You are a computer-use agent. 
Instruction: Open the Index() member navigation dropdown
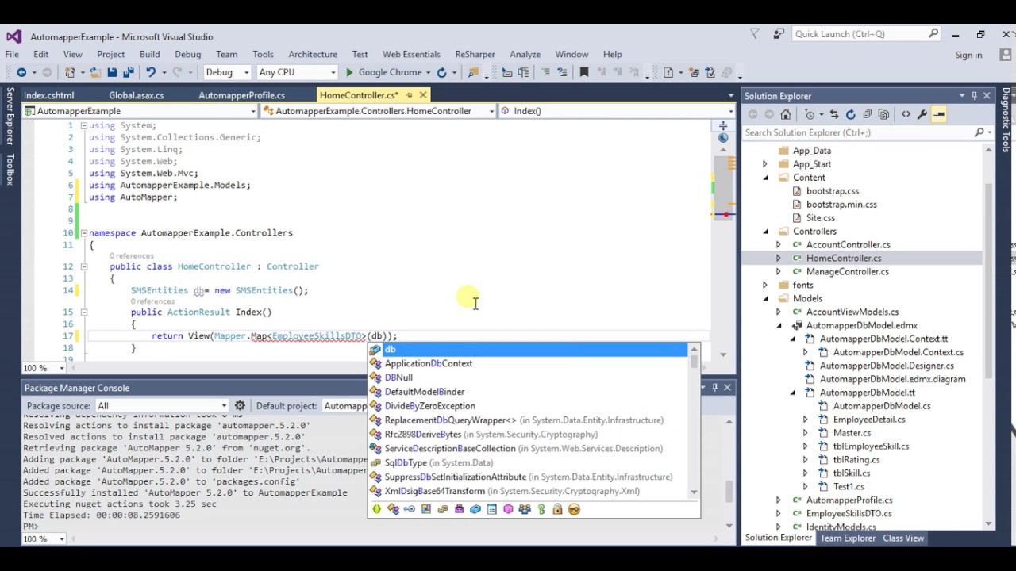[616, 111]
